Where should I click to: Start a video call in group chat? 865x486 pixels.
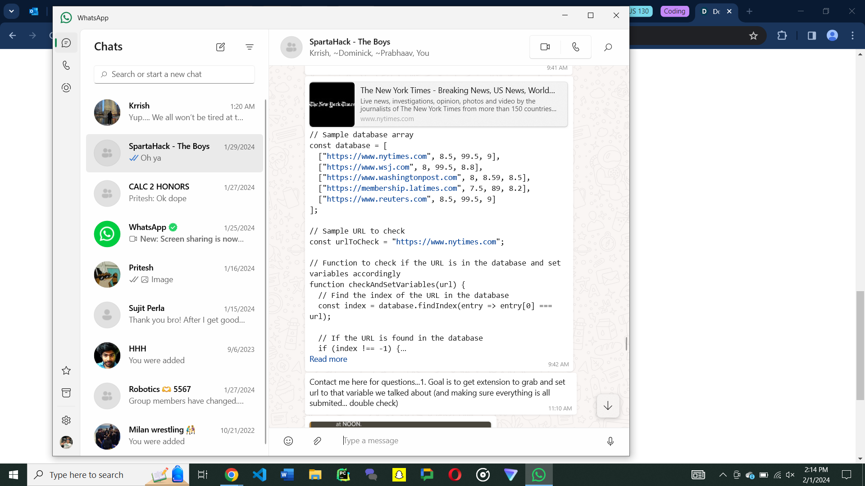coord(545,47)
